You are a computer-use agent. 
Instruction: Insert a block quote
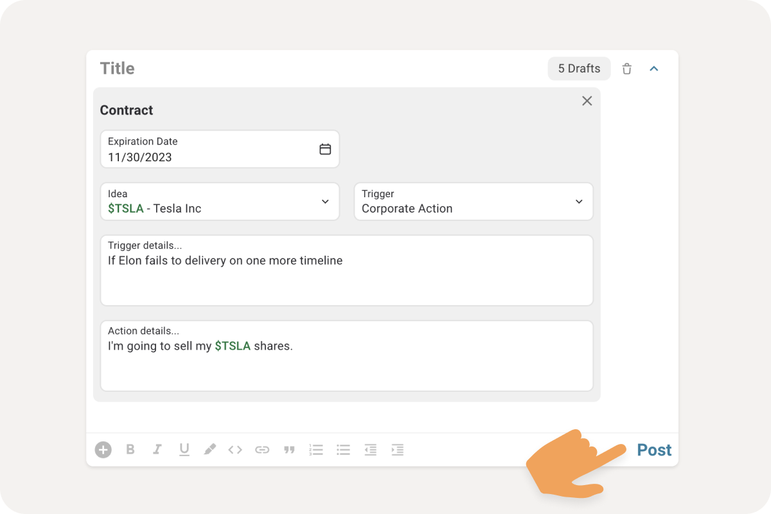pos(289,450)
